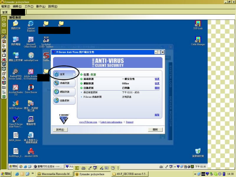Click the 下午 02:01 - 成功 update status text
The height and width of the screenshot is (177, 236).
click(131, 92)
